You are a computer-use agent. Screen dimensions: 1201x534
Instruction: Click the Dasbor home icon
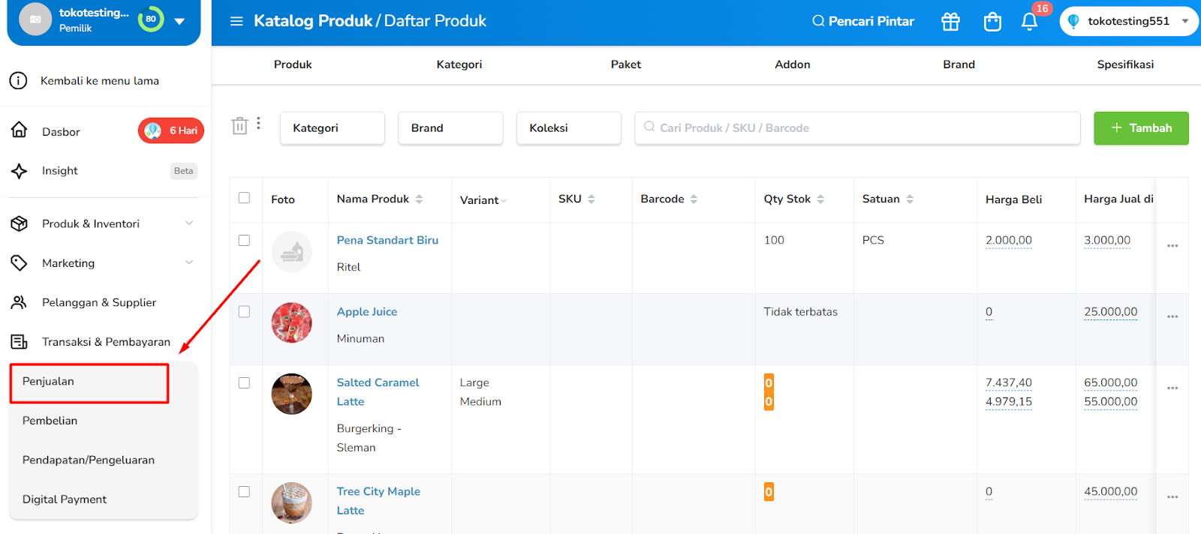20,130
